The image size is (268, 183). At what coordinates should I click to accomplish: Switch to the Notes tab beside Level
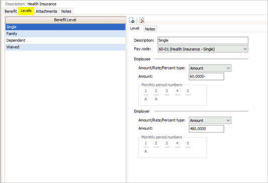pos(150,29)
